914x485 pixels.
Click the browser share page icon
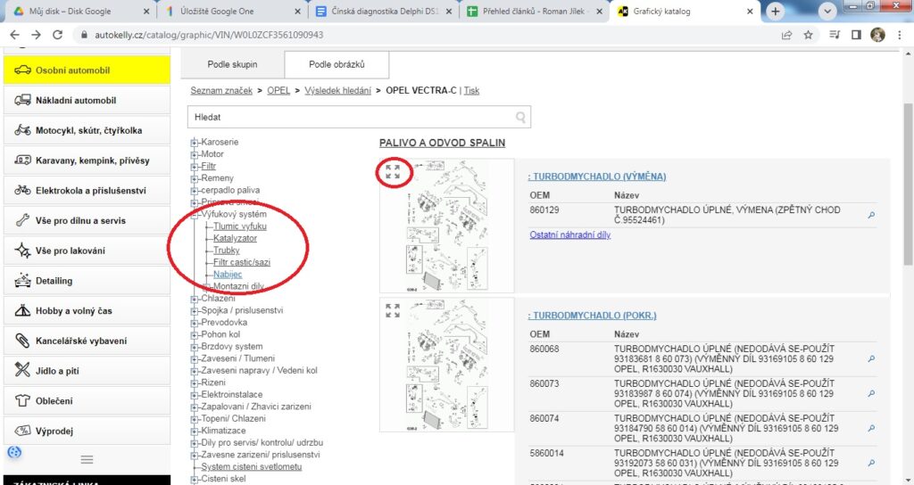786,35
